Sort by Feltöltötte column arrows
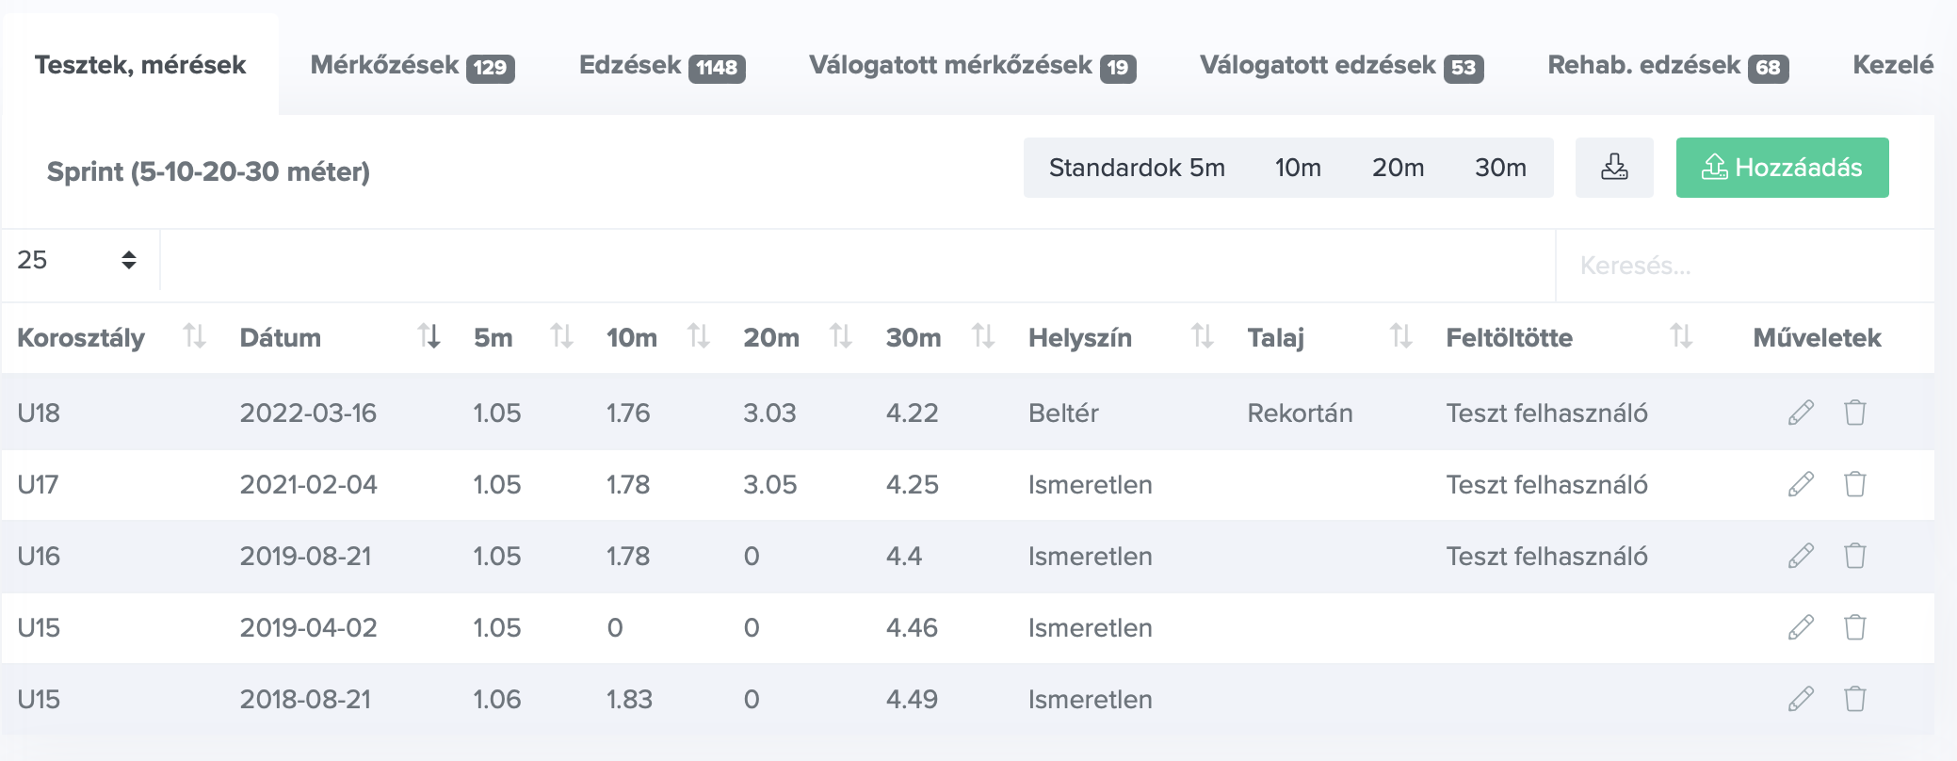 (1681, 336)
